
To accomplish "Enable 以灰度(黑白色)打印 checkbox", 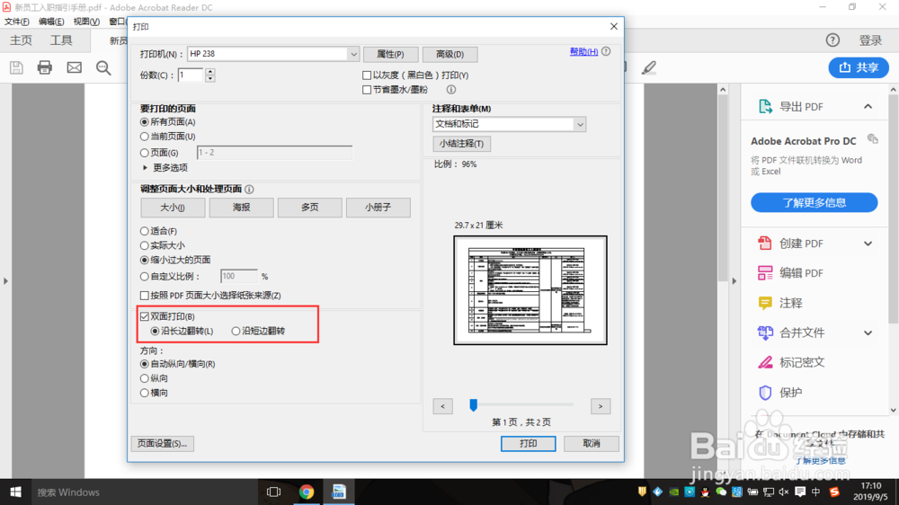I will pos(367,75).
